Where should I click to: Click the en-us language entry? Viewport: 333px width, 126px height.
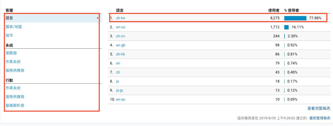click(x=121, y=27)
